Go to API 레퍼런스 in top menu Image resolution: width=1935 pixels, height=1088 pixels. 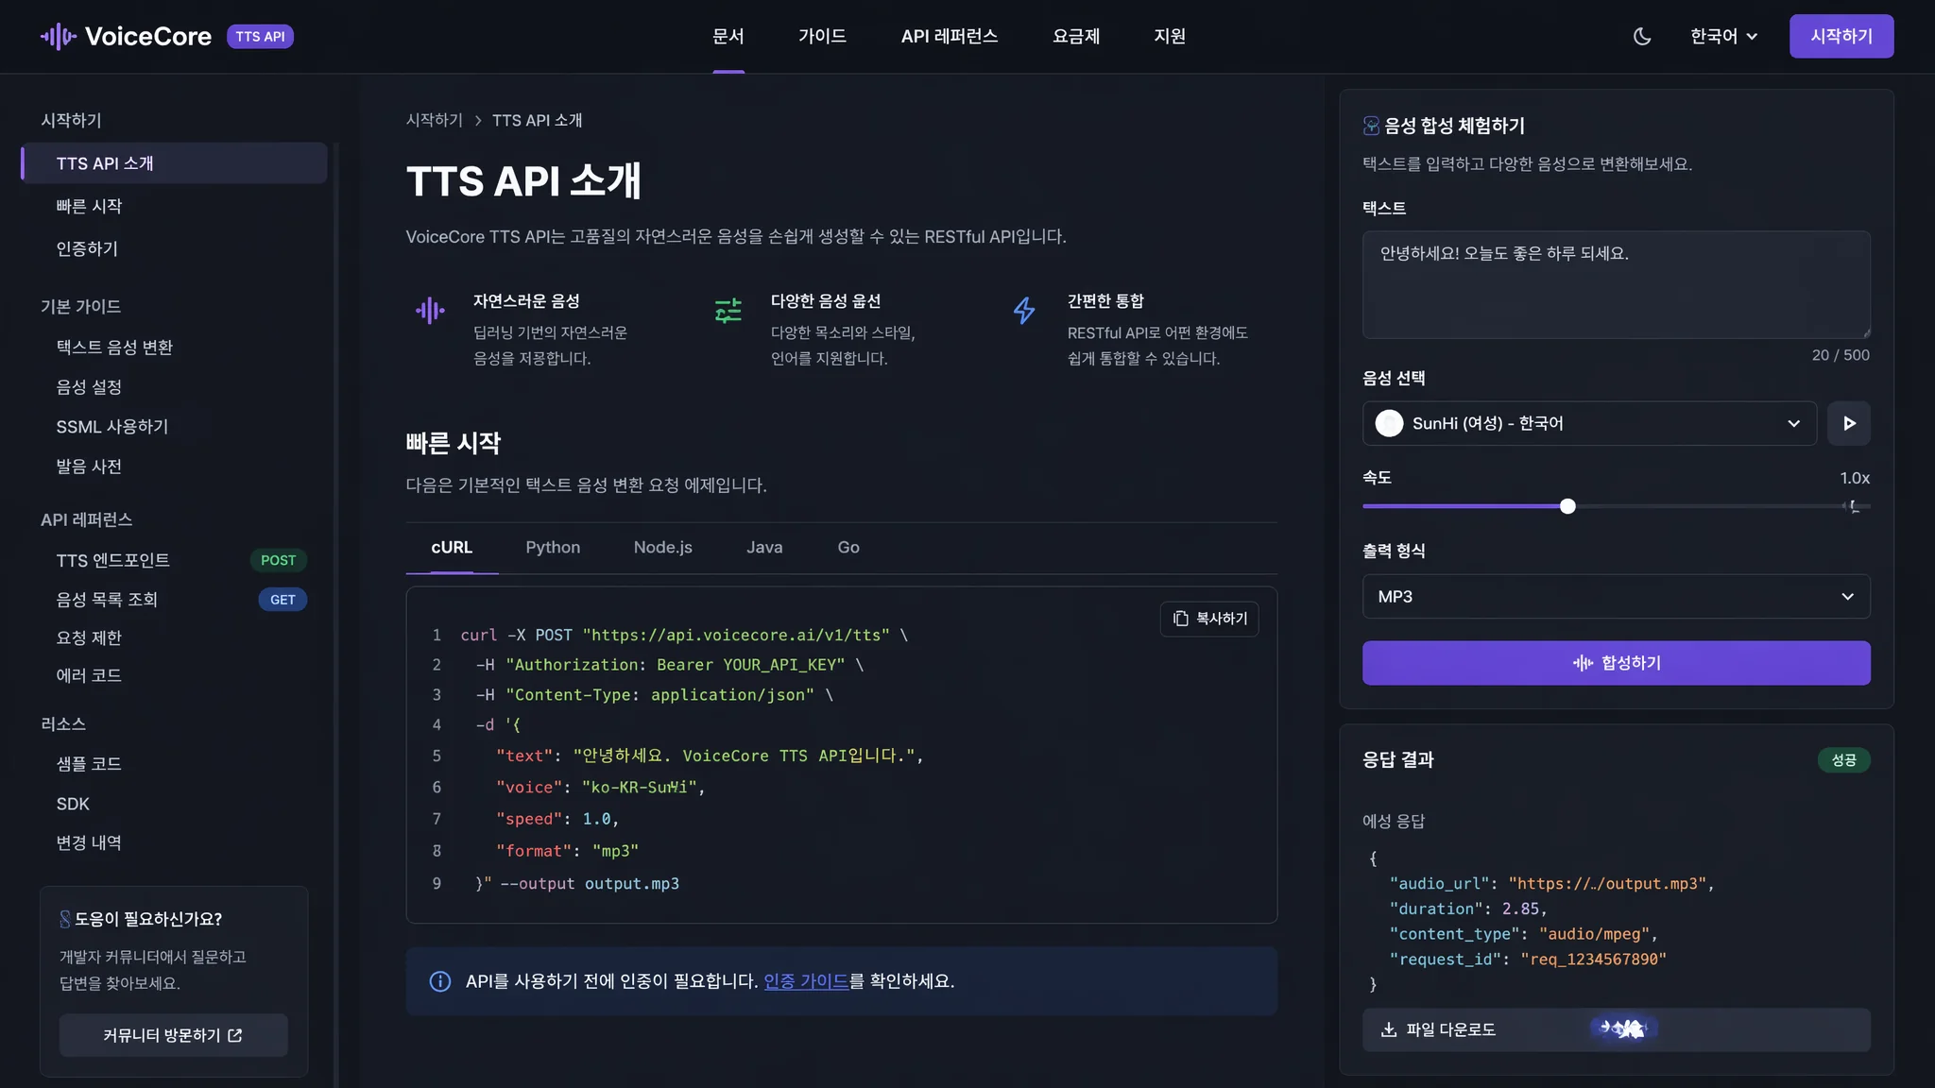tap(949, 36)
